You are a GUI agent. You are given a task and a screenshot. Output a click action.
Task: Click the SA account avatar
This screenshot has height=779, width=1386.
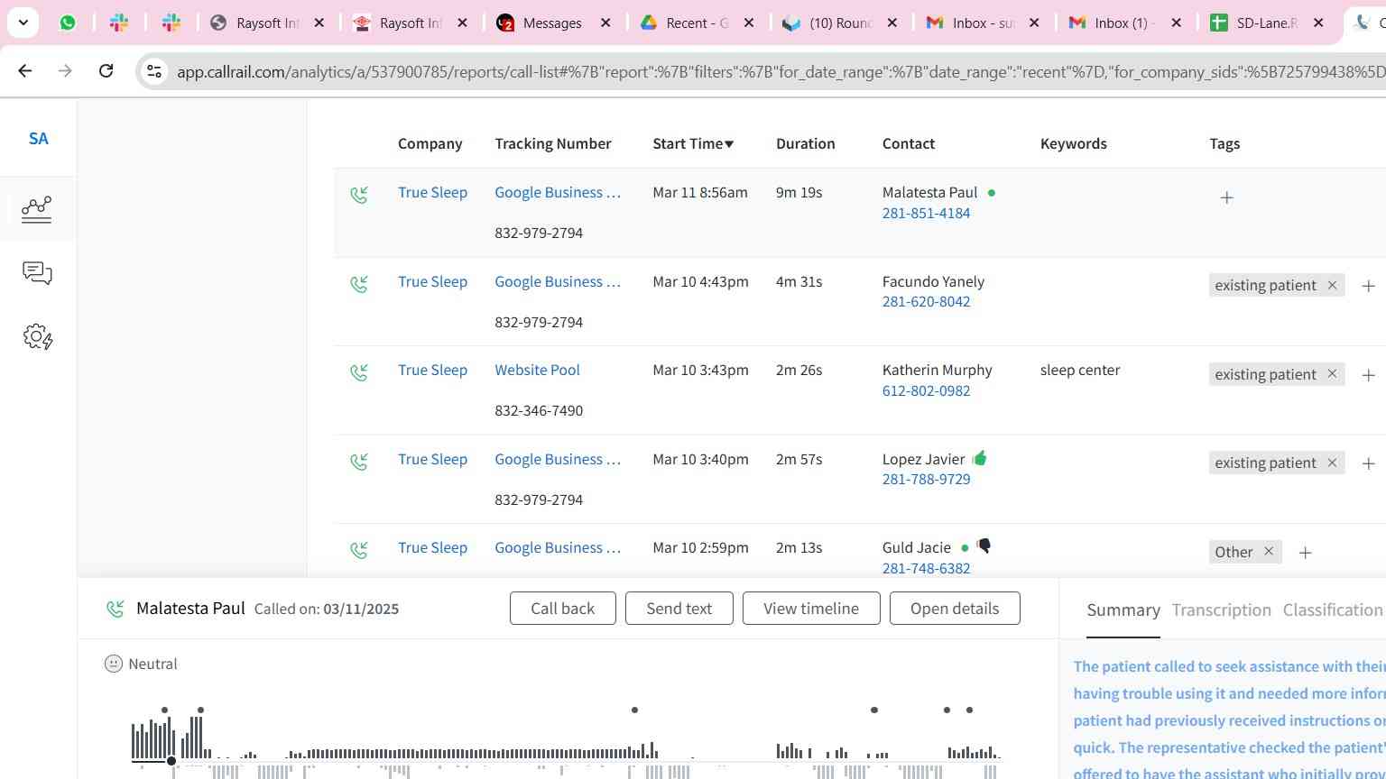pos(38,139)
